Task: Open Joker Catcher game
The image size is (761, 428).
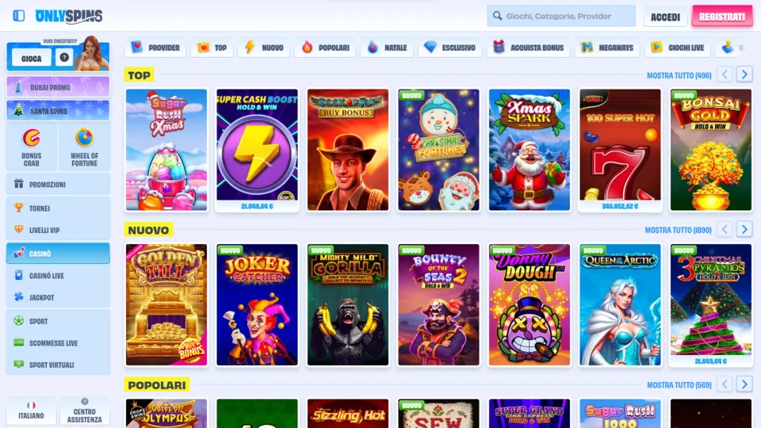Action: click(257, 304)
